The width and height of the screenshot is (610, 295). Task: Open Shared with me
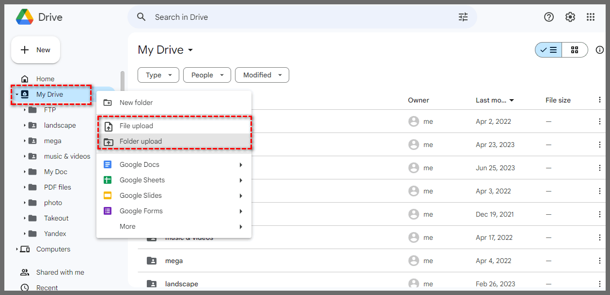(62, 272)
